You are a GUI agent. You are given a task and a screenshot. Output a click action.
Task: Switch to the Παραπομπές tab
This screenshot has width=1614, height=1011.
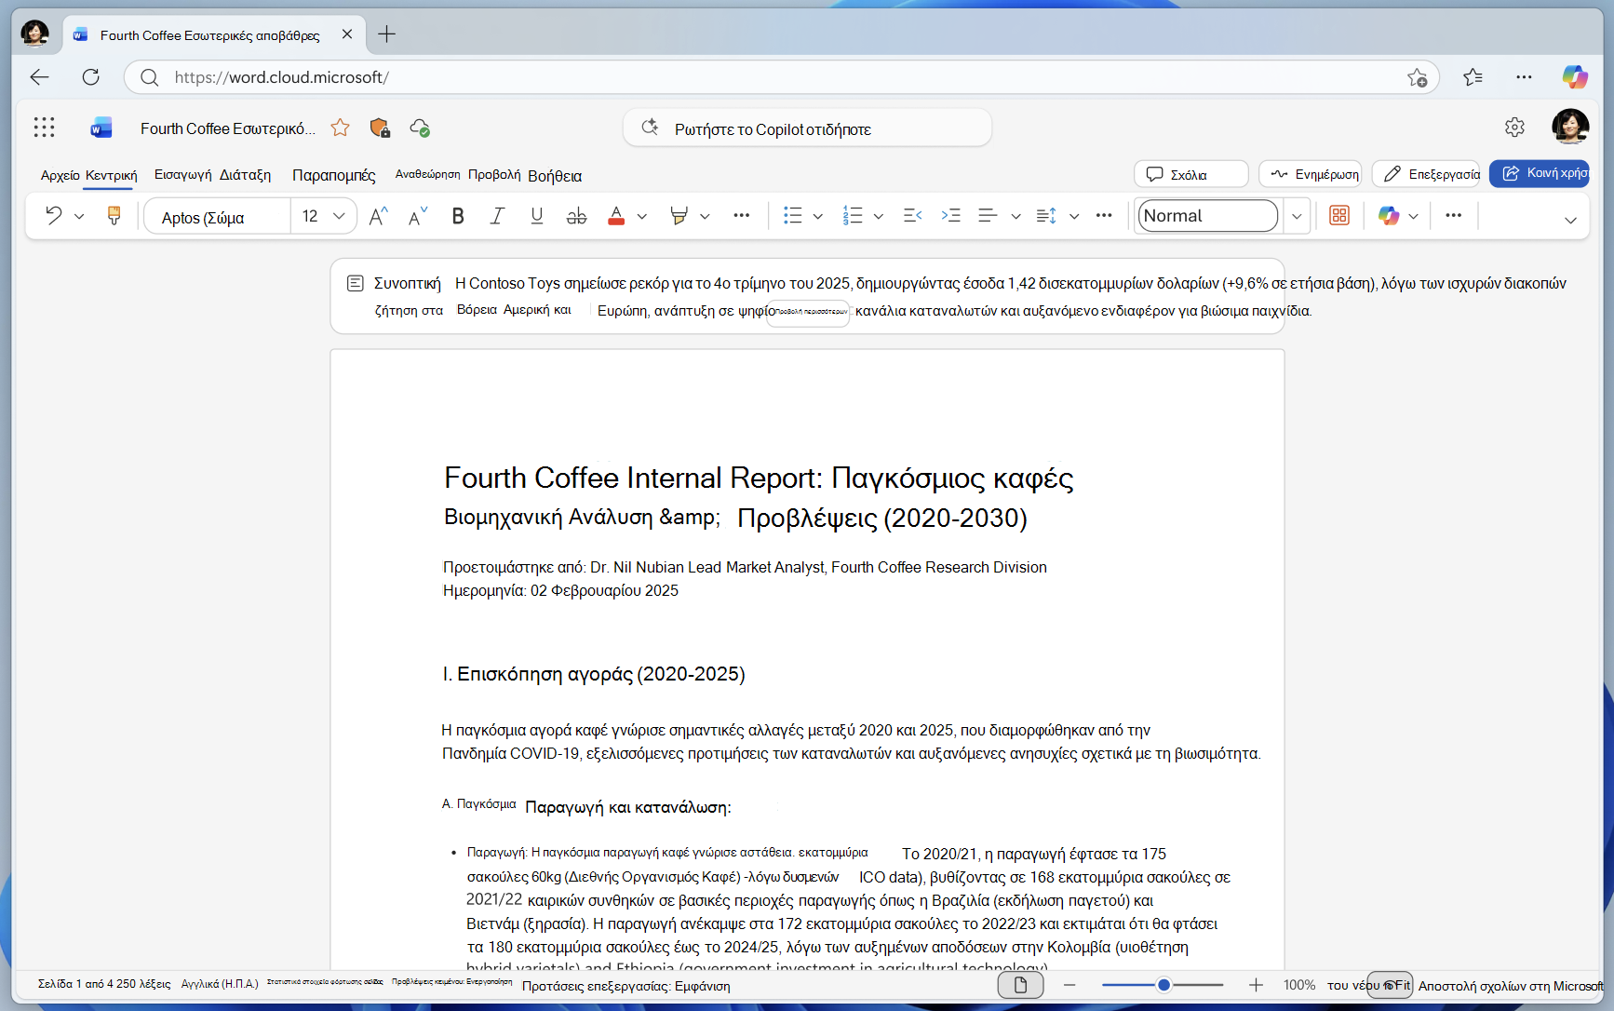tap(333, 175)
